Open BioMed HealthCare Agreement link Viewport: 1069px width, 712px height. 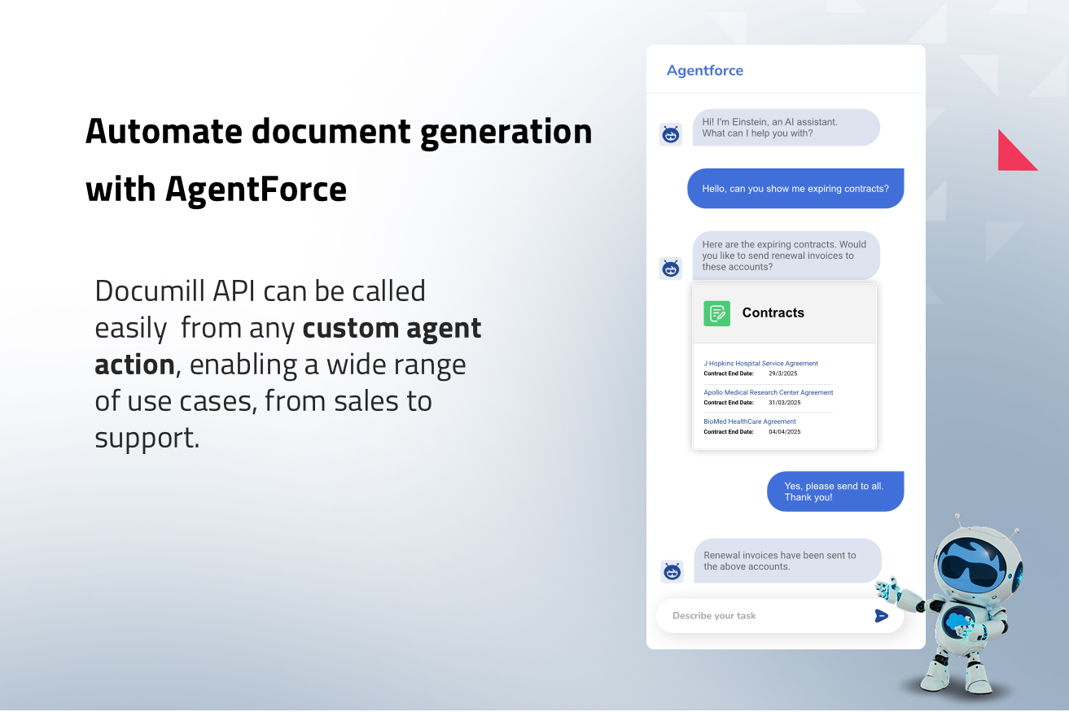click(x=750, y=422)
